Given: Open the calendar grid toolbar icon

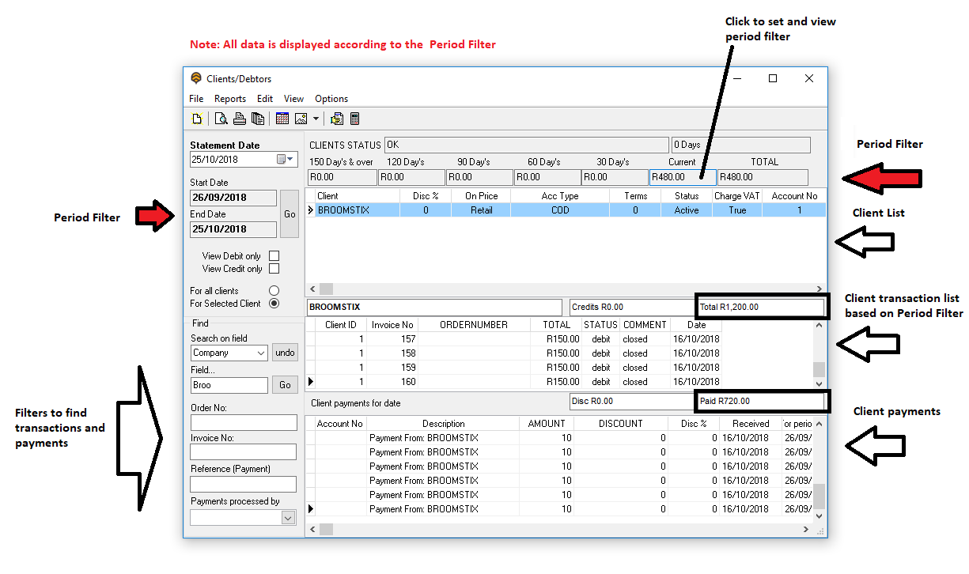Looking at the screenshot, I should click(282, 119).
